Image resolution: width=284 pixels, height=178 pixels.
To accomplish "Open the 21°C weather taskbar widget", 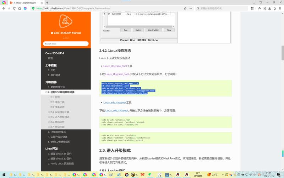I will click(212, 175).
